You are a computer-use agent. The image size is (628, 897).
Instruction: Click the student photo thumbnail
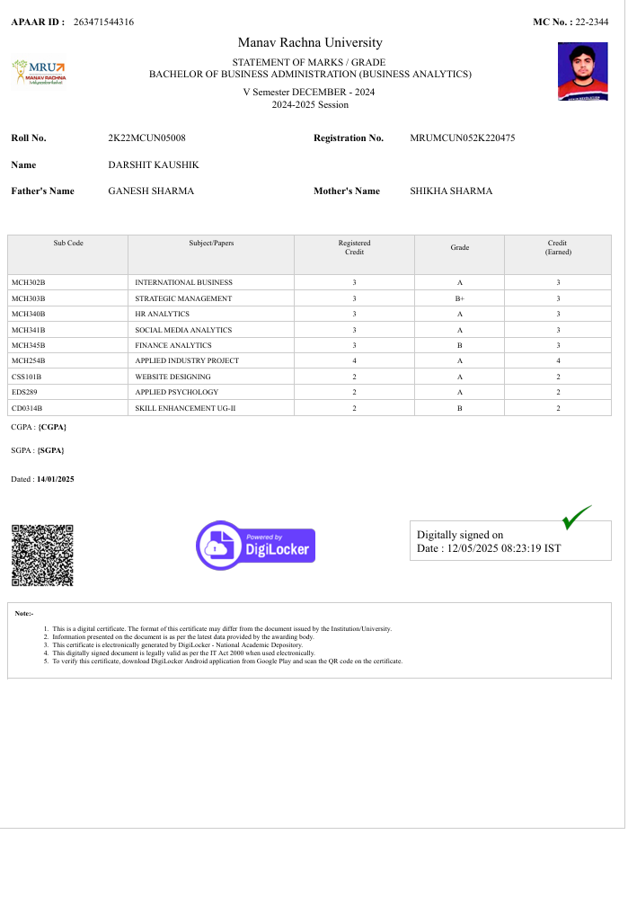coord(582,72)
